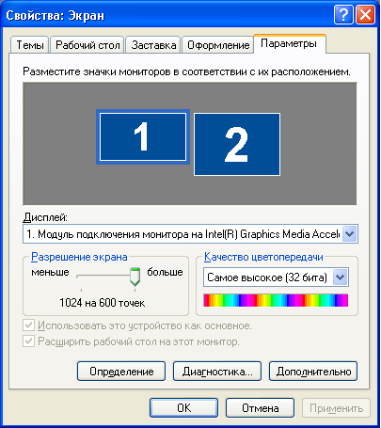Click the Определение button

121,372
